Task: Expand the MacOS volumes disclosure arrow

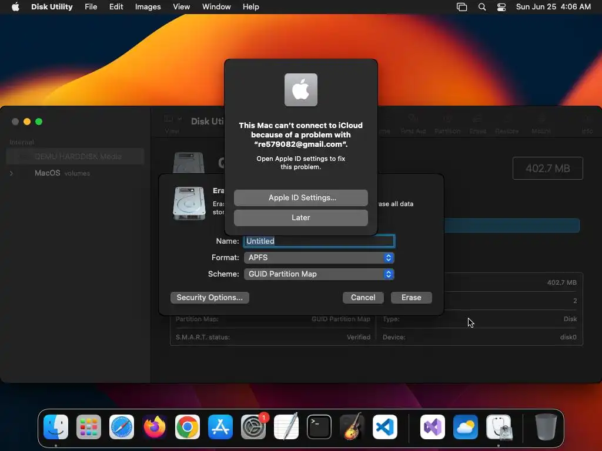Action: [11, 173]
